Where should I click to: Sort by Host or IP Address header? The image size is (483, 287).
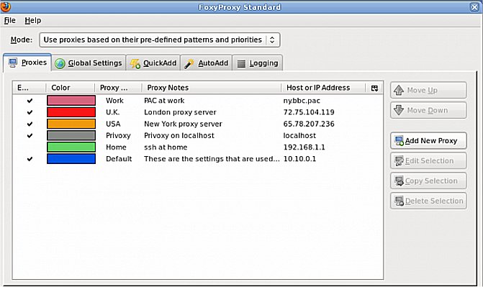(323, 88)
